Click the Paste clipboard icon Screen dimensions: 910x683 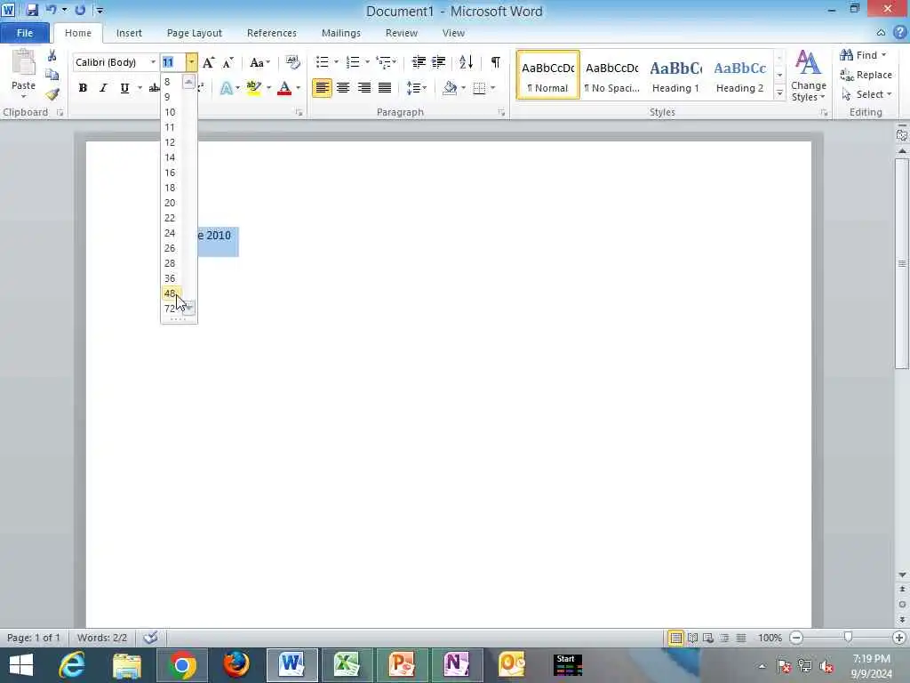tap(24, 62)
